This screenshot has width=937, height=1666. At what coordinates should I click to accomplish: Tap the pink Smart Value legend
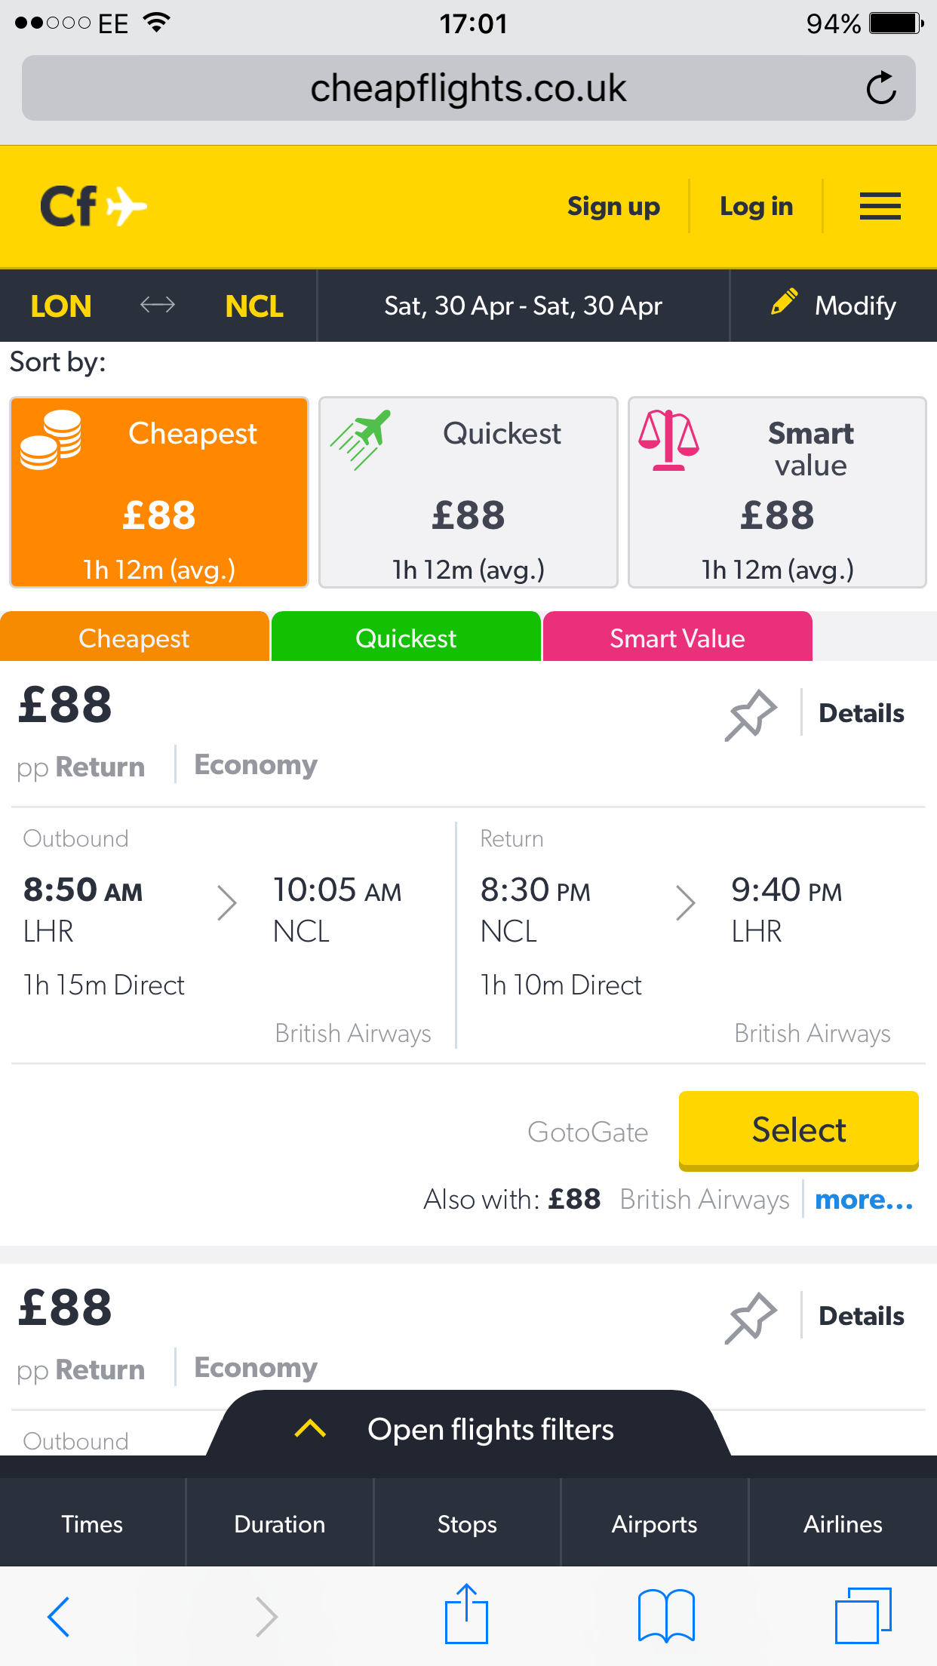click(677, 638)
